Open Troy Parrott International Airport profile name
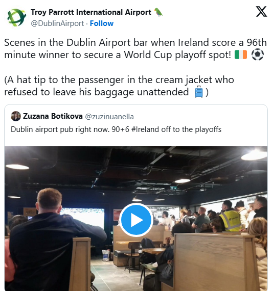 pos(91,12)
